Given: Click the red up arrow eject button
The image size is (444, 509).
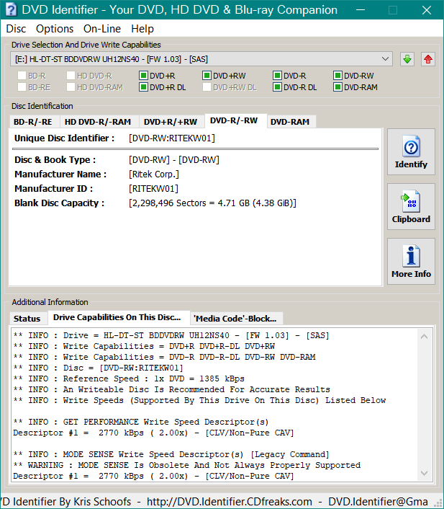Looking at the screenshot, I should pyautogui.click(x=428, y=59).
